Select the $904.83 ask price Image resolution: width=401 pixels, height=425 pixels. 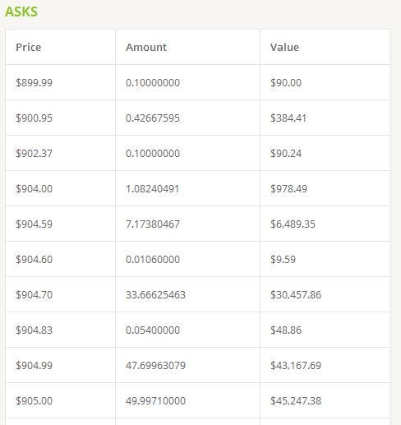coord(34,330)
